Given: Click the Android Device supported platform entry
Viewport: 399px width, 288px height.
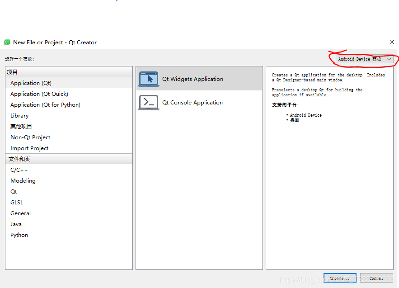Looking at the screenshot, I should [305, 115].
